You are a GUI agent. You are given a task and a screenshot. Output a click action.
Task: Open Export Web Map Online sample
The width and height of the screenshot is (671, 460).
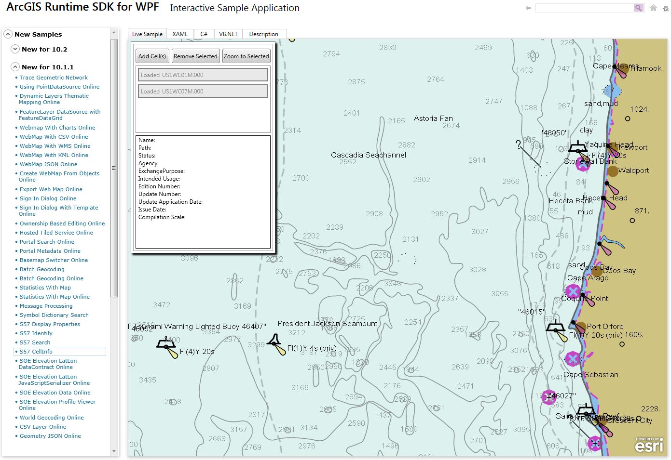coord(51,189)
